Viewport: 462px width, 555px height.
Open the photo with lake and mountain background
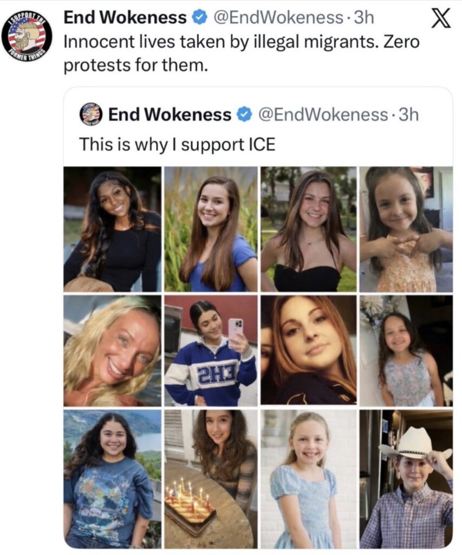pyautogui.click(x=112, y=479)
